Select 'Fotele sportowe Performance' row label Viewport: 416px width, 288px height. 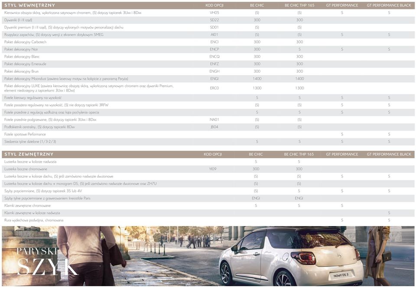pyautogui.click(x=25, y=134)
